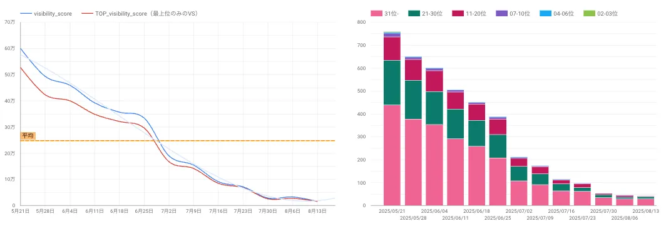Screen dimensions: 666x226
Task: Click the 5月21日 x-axis label
Action: point(21,211)
